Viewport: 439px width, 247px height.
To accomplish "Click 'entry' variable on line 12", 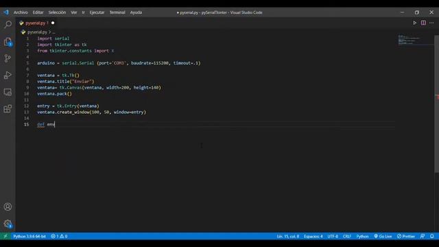I will point(43,106).
